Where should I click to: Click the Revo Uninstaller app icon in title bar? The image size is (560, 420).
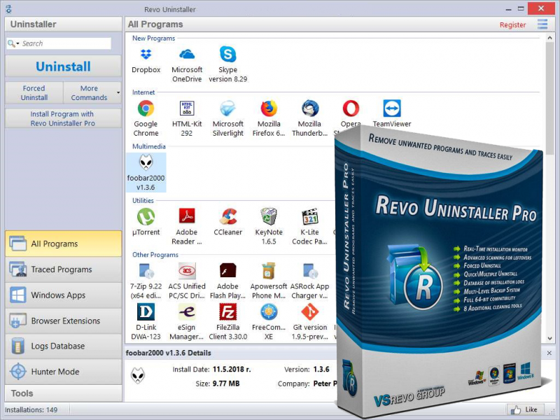point(8,9)
